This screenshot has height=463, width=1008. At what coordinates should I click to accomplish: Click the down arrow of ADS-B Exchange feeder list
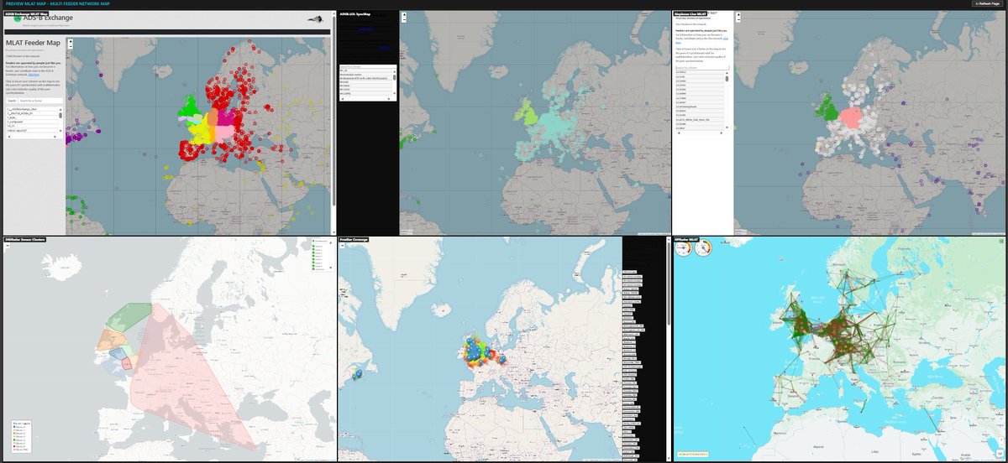[60, 131]
